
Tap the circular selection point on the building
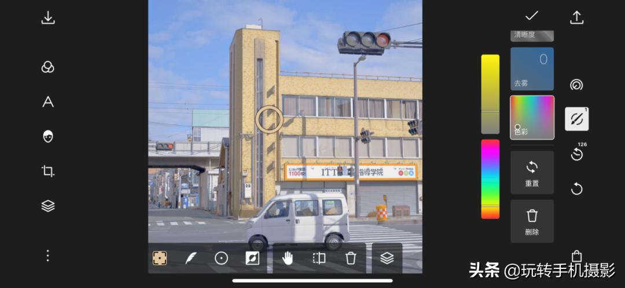(x=269, y=119)
